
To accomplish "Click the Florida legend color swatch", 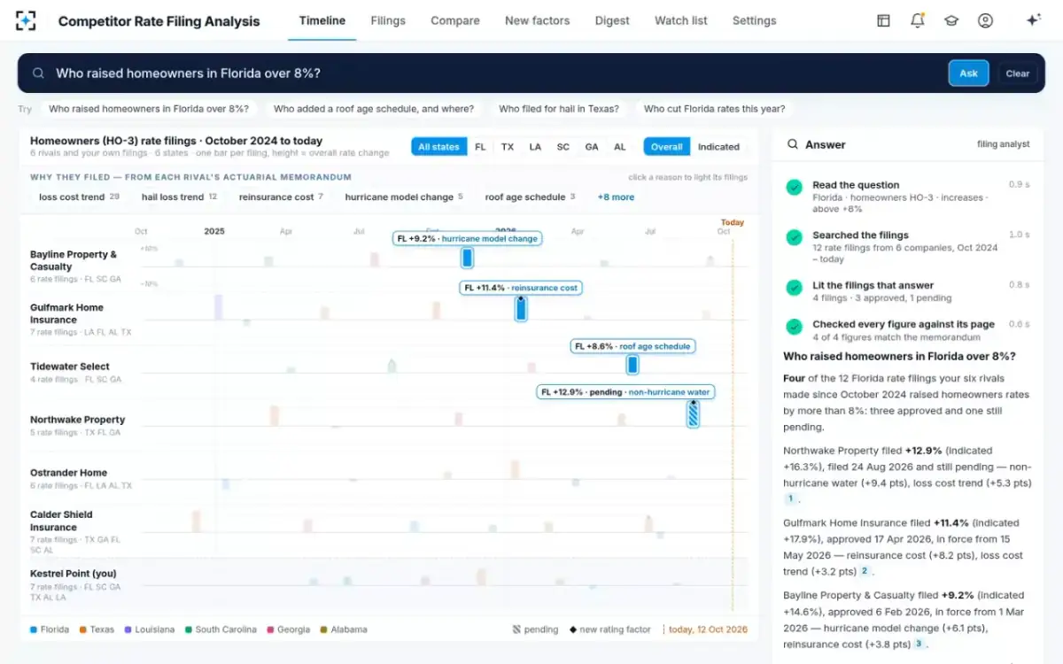I will click(x=34, y=629).
